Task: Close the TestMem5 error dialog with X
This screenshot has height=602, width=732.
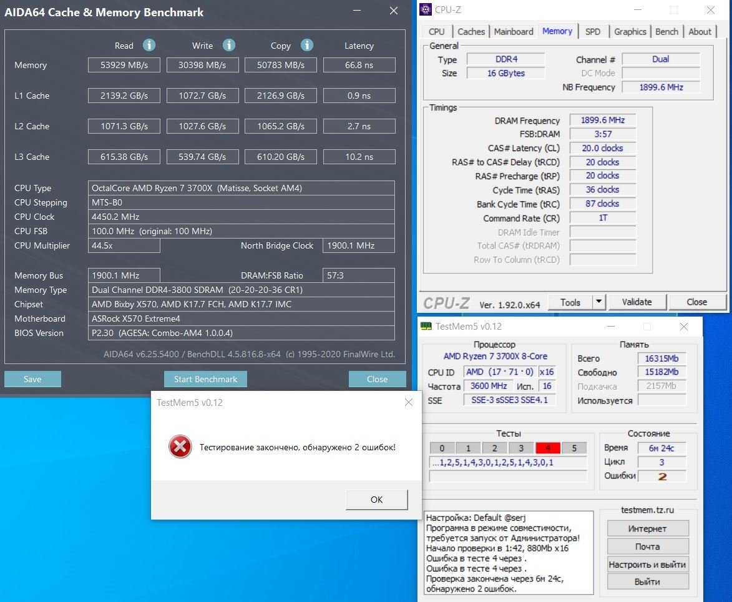Action: pos(409,403)
